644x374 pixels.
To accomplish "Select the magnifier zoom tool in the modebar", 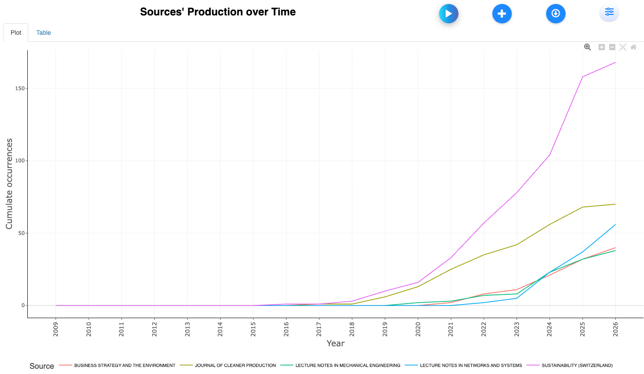I will pyautogui.click(x=587, y=47).
